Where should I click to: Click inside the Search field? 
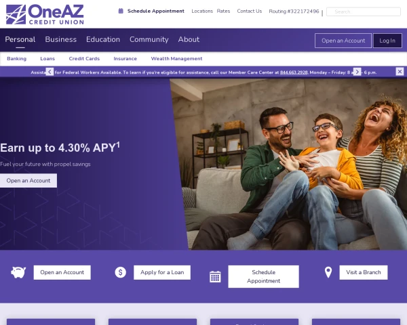click(364, 12)
